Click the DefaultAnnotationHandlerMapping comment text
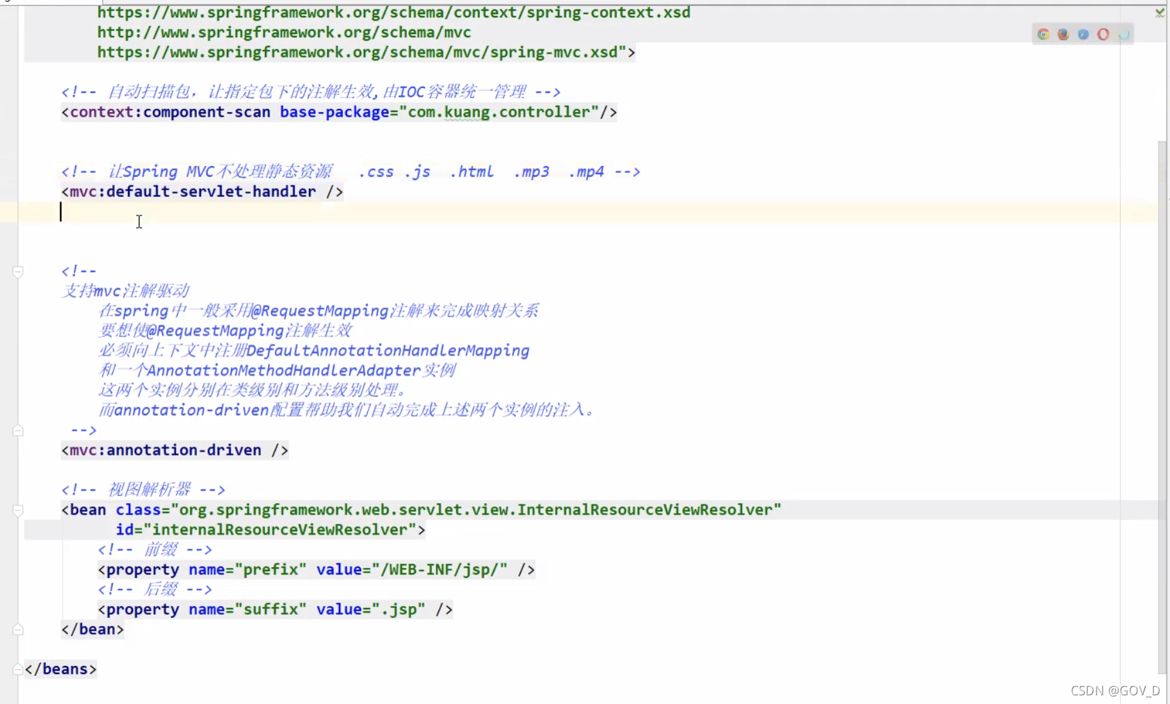Image resolution: width=1170 pixels, height=704 pixels. (x=388, y=351)
